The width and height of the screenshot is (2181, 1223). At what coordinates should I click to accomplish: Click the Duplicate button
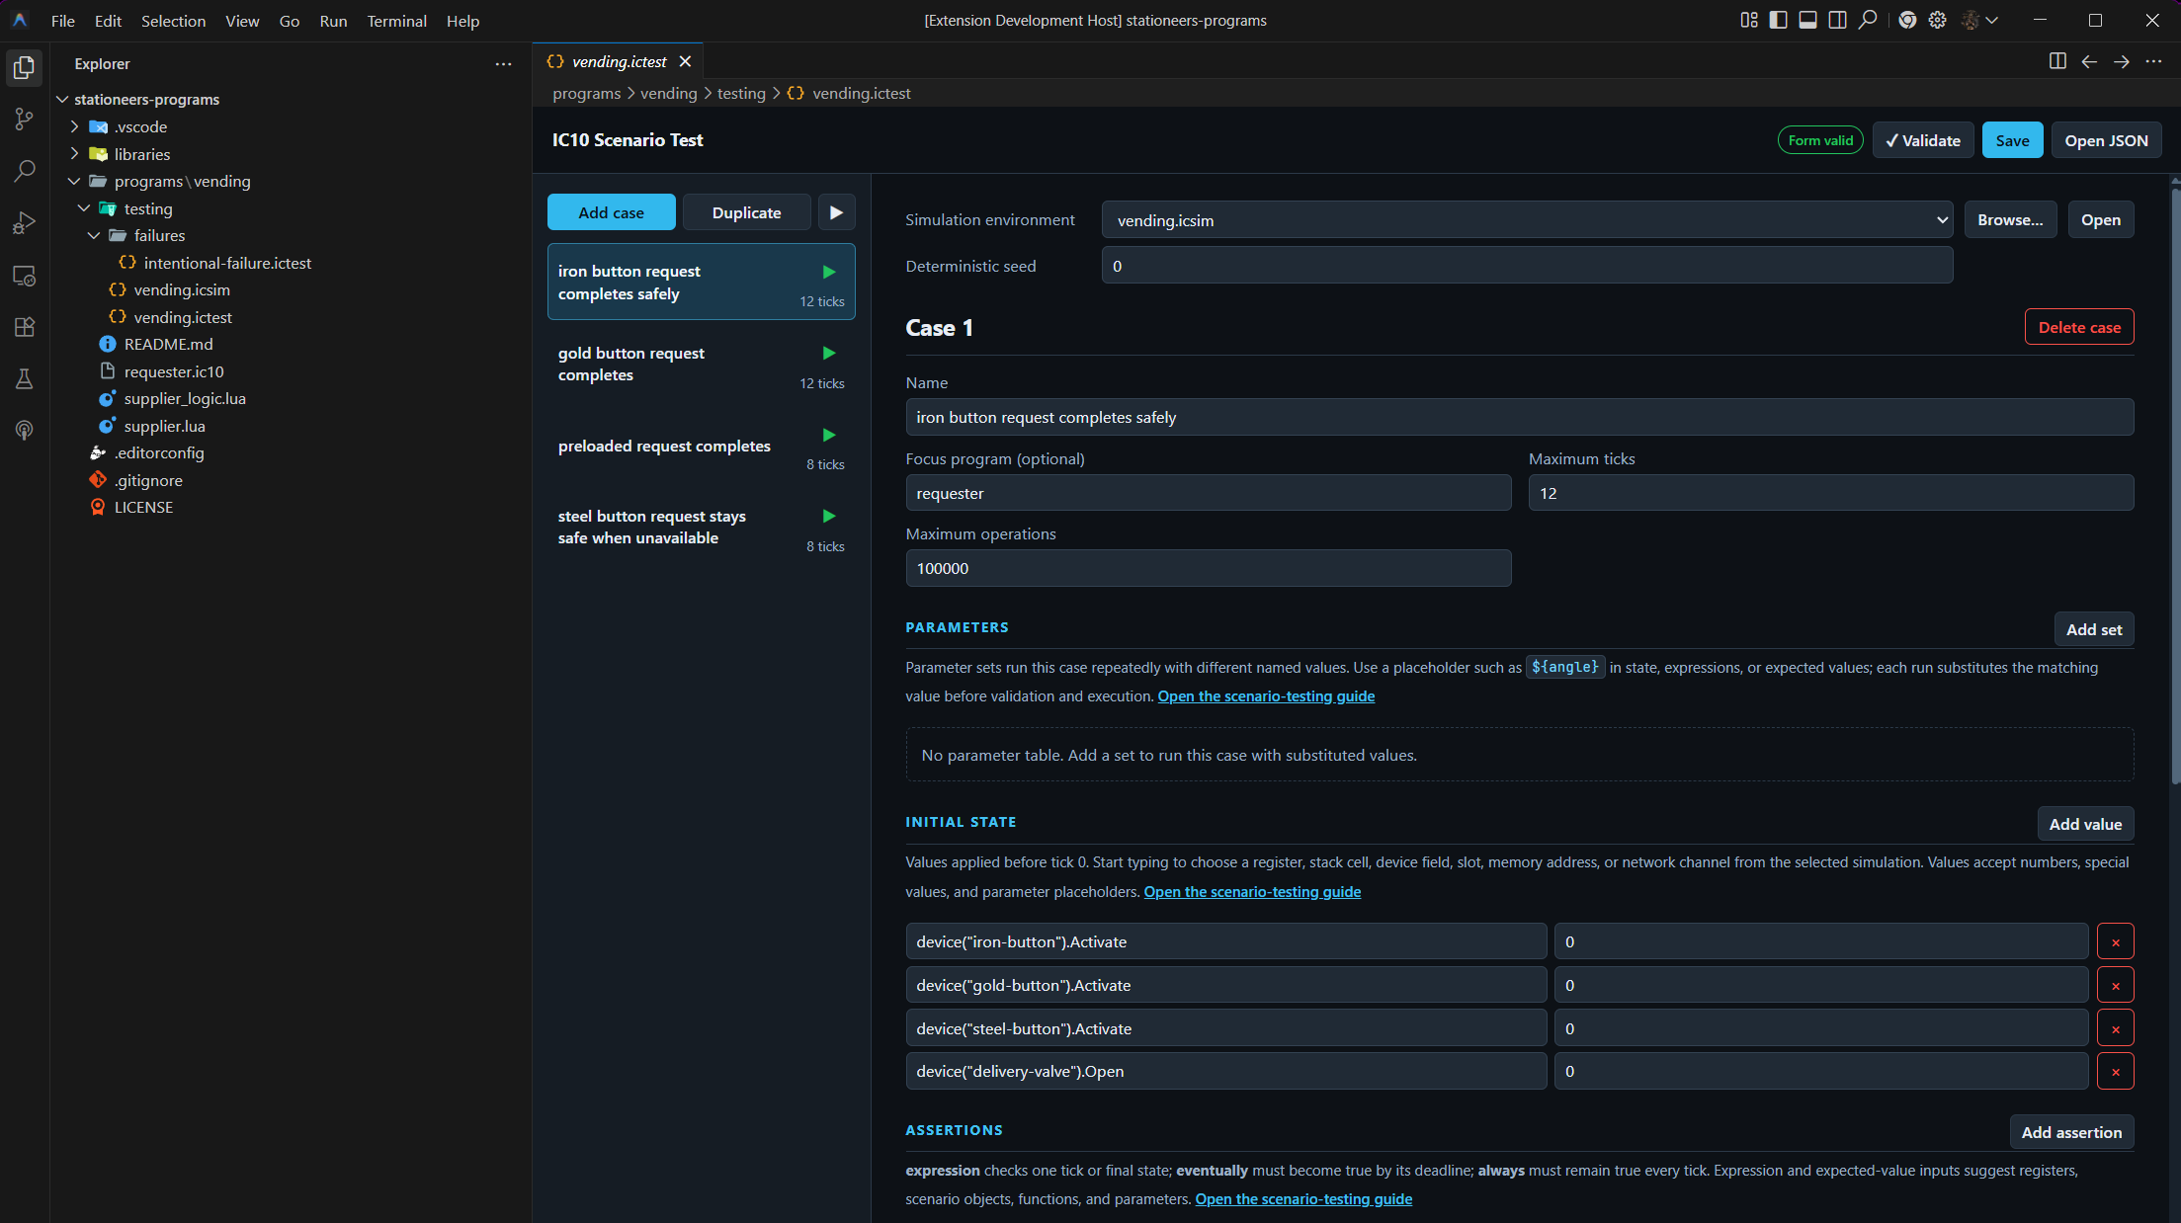click(x=746, y=212)
